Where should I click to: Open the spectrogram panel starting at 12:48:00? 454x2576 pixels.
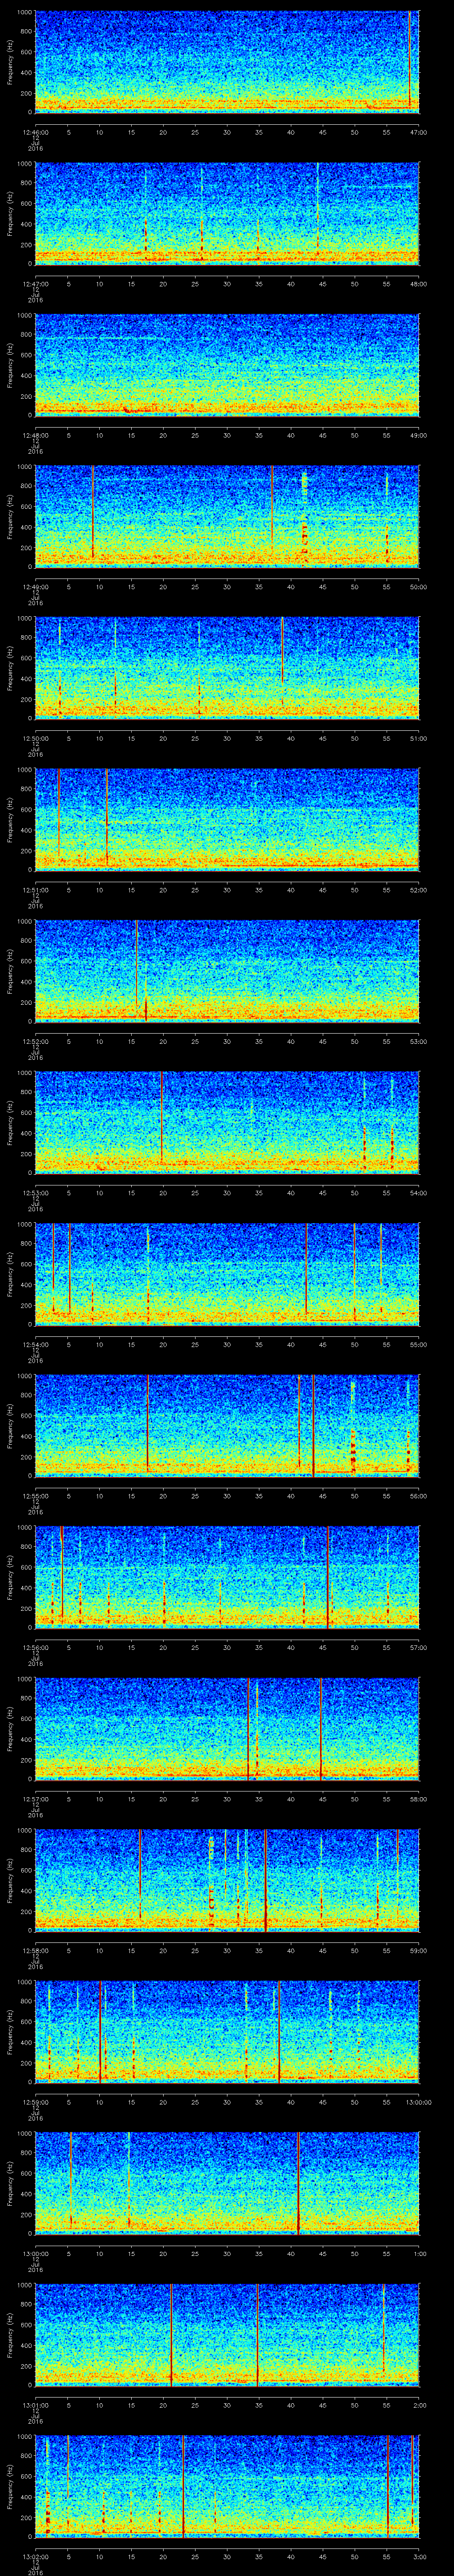[227, 364]
